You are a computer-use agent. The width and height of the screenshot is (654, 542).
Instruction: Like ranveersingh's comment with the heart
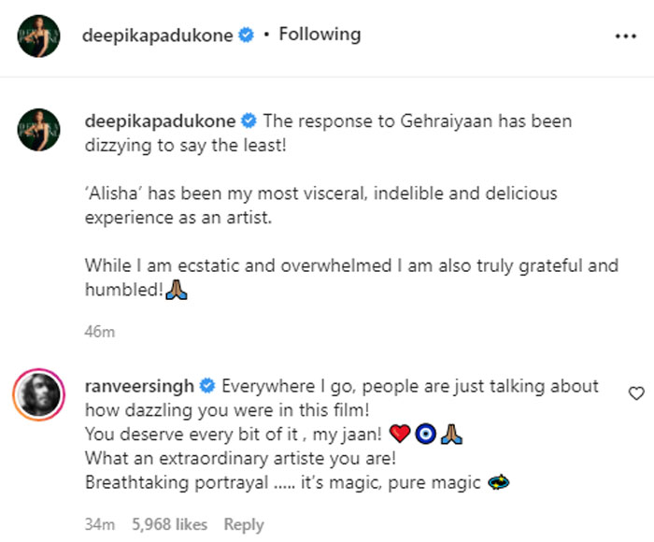[x=636, y=393]
